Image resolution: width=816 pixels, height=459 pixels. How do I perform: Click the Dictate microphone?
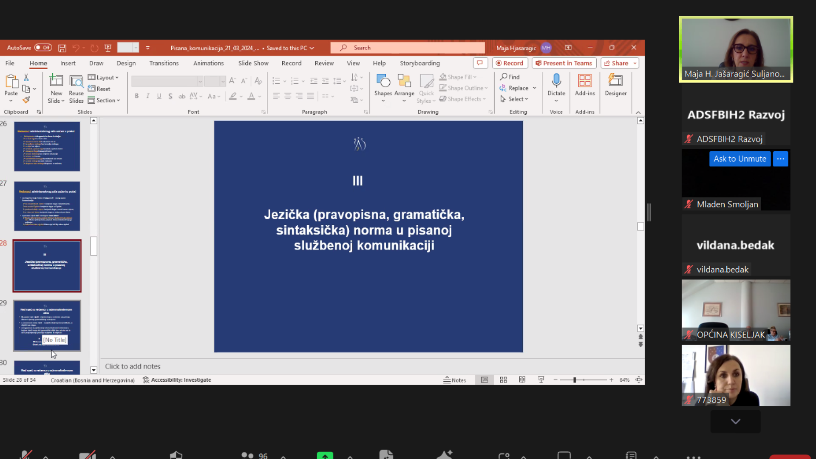[556, 80]
